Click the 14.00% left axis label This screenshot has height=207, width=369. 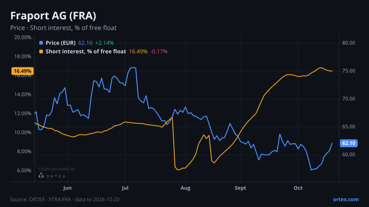click(x=22, y=94)
